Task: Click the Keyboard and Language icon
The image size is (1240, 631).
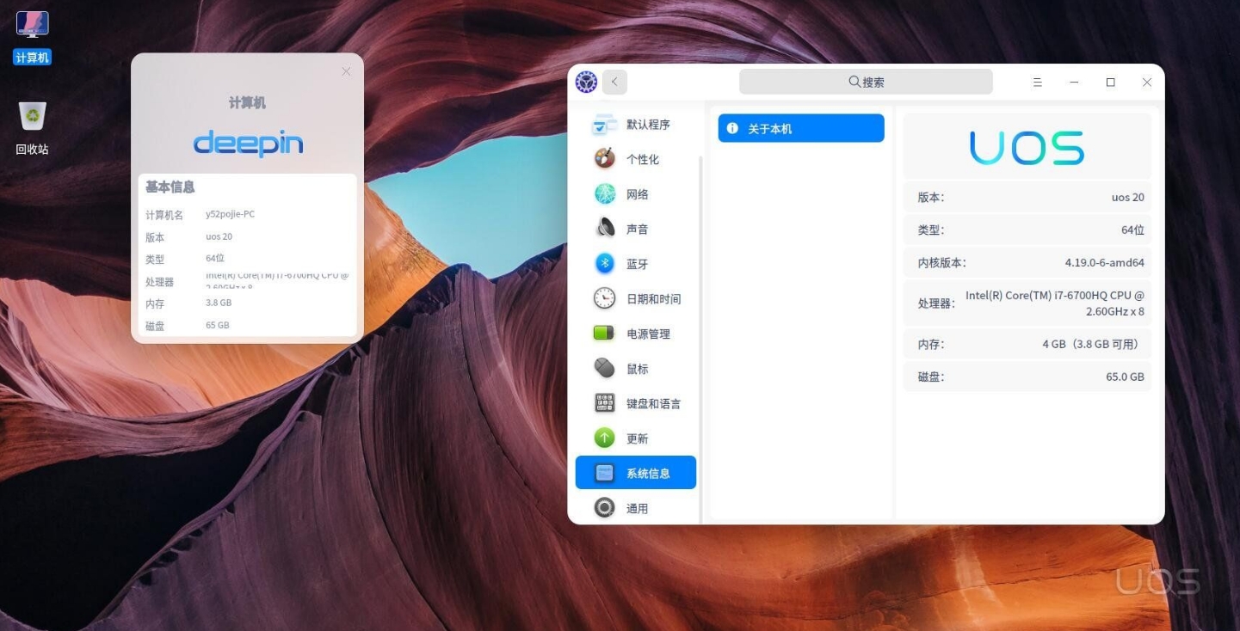Action: pos(605,403)
